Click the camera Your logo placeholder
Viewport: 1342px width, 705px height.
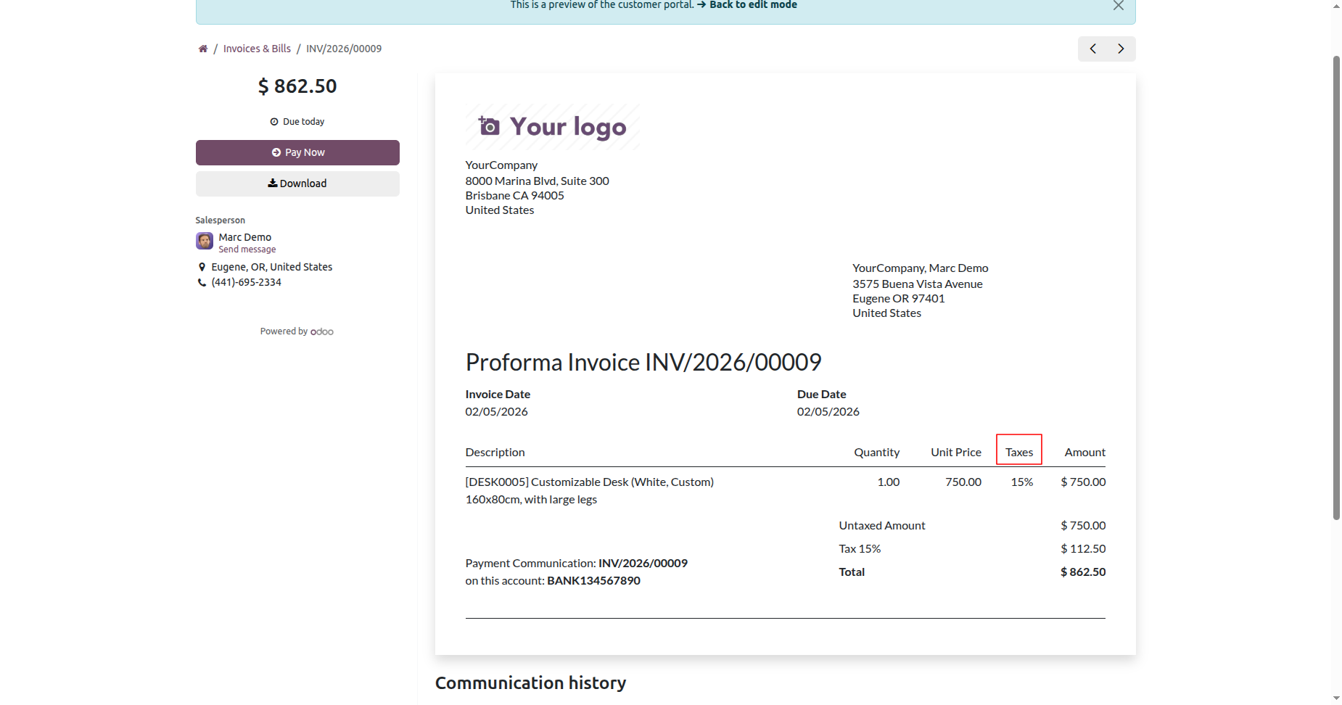click(553, 127)
